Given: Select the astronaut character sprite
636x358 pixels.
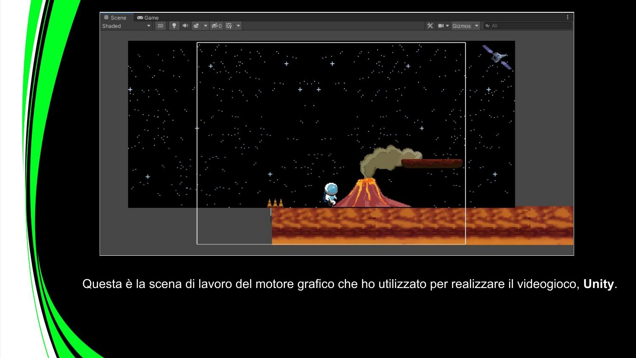Looking at the screenshot, I should click(x=330, y=194).
